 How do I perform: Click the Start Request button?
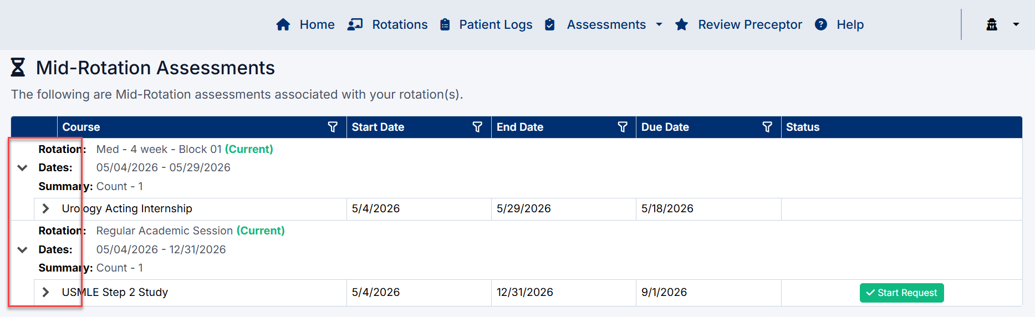(901, 293)
